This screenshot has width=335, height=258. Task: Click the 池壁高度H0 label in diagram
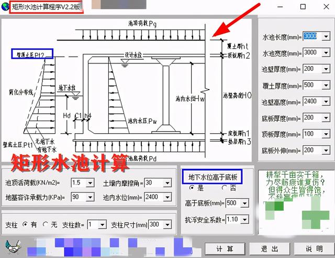[x=237, y=95]
